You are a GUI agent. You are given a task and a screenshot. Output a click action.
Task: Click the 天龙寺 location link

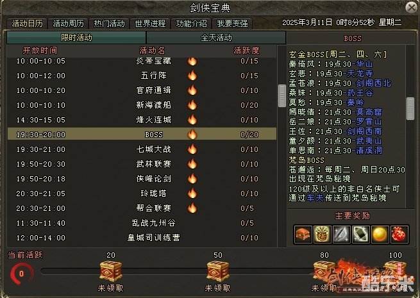pyautogui.click(x=360, y=73)
